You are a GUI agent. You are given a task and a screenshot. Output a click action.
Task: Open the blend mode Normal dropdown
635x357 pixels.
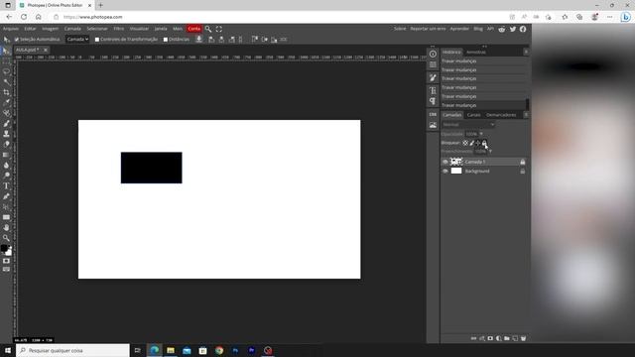pyautogui.click(x=468, y=125)
